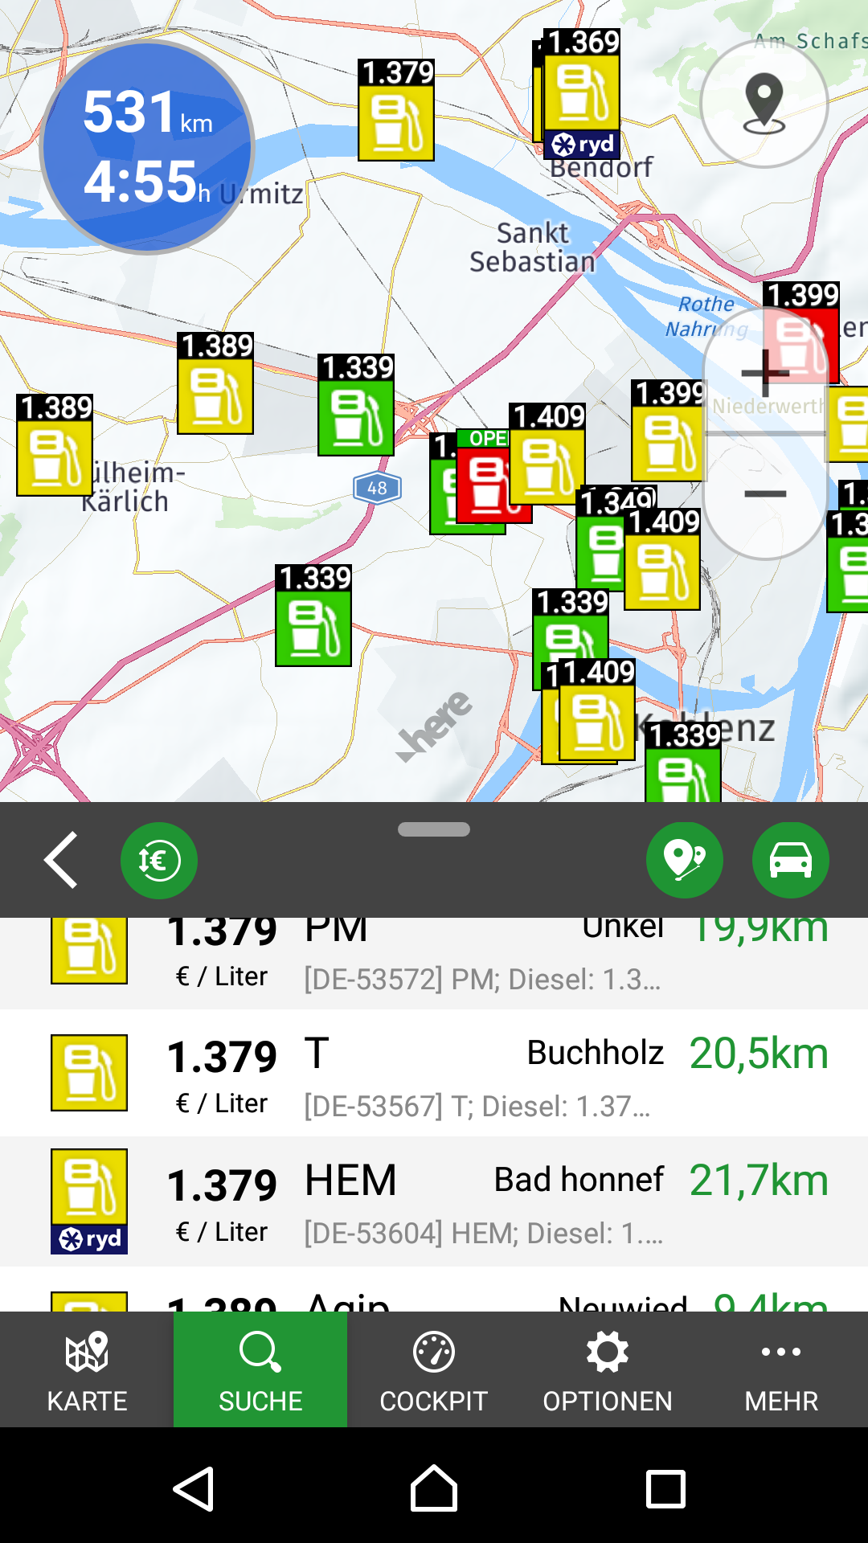Screen dimensions: 868x1543
Task: Center map with the location pin button
Action: tap(764, 104)
